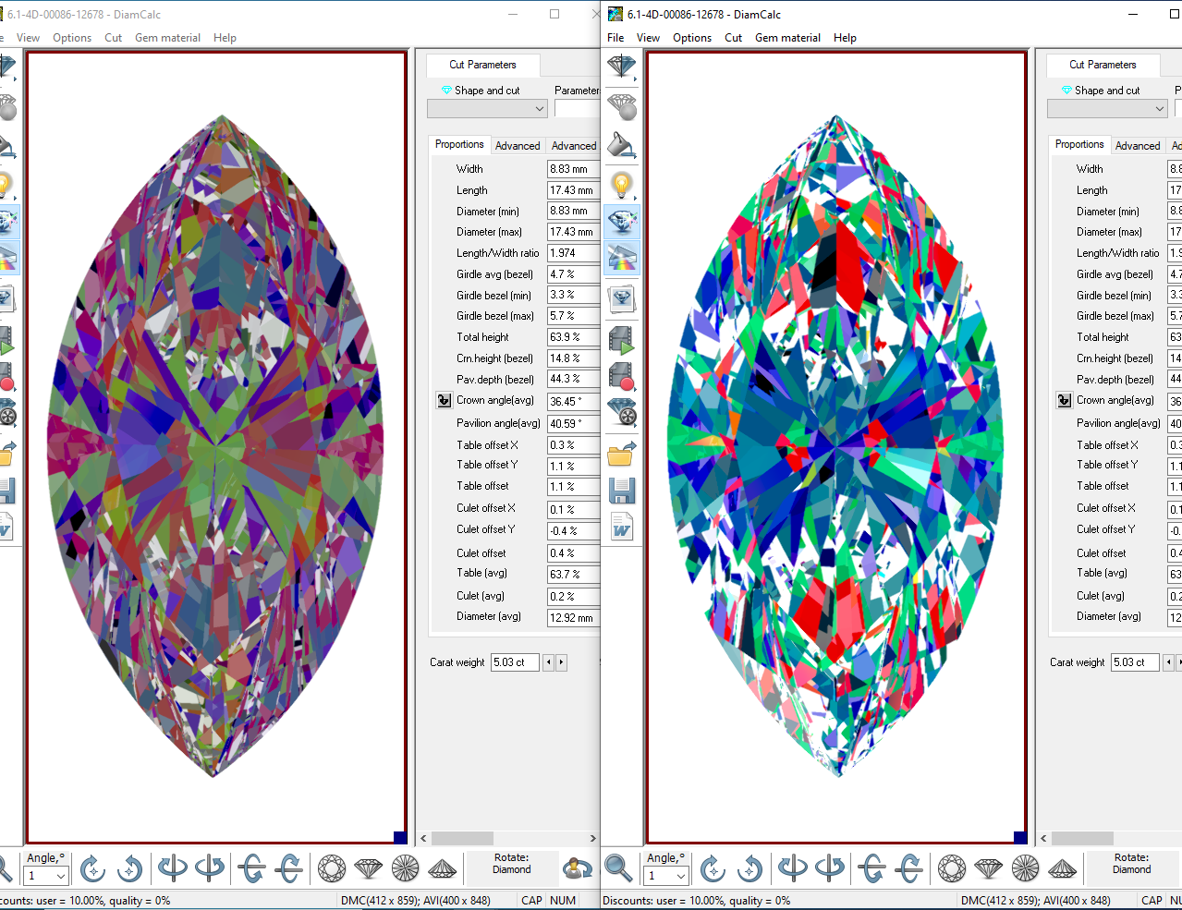Select the paint bucket icon in right window
Screen dimensions: 1182x910
pyautogui.click(x=622, y=146)
